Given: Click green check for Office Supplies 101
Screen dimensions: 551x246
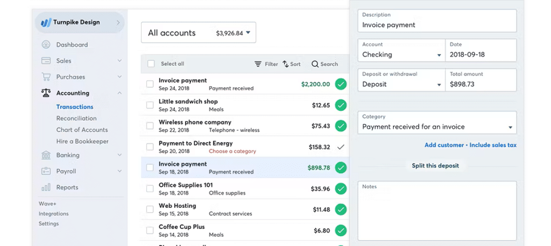Looking at the screenshot, I should (341, 189).
